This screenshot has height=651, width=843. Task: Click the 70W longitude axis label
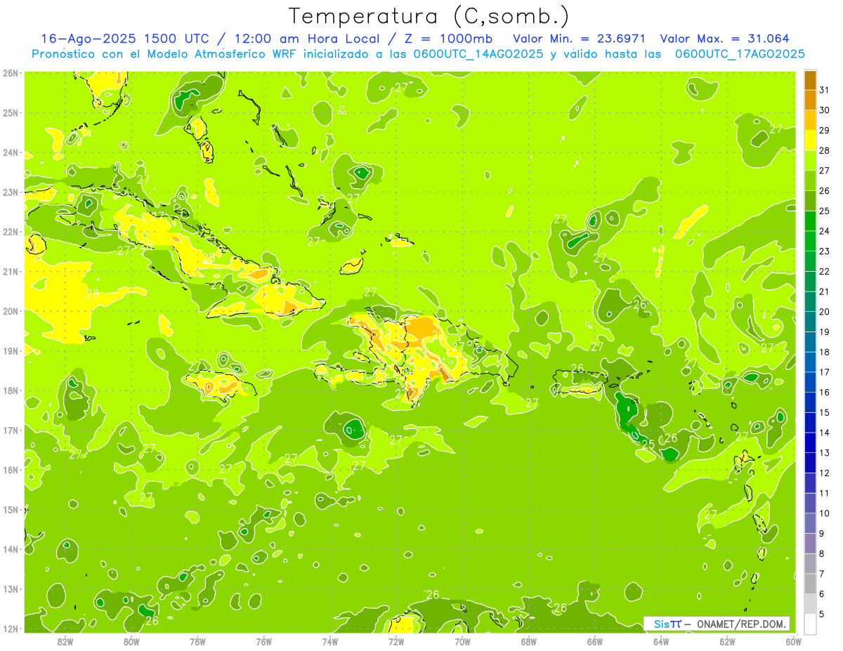coord(462,641)
